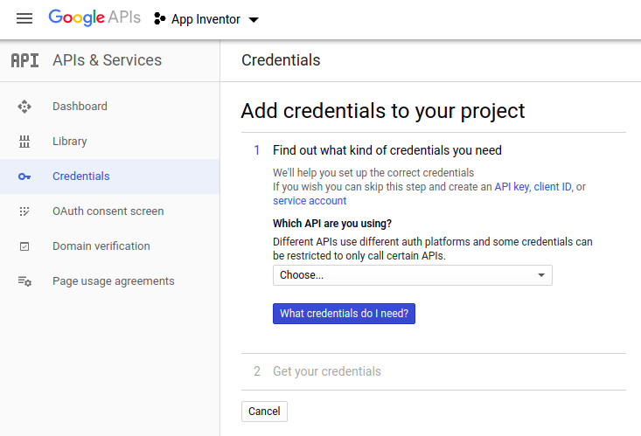Click the OAuth consent screen icon
Screen dimensions: 641x436
[x=24, y=211]
